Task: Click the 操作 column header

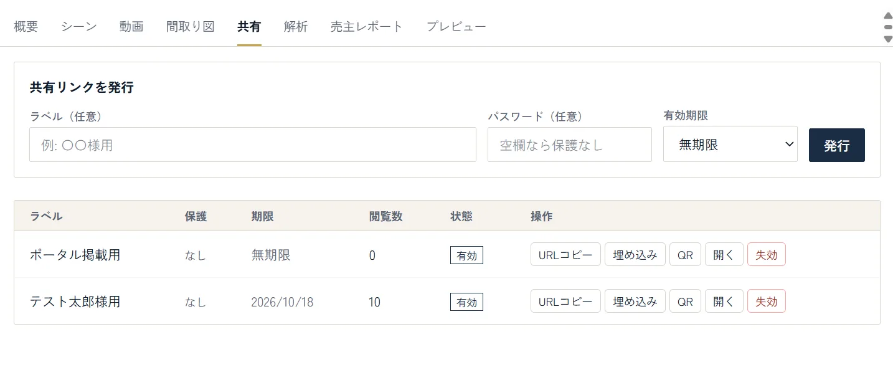Action: pos(541,216)
